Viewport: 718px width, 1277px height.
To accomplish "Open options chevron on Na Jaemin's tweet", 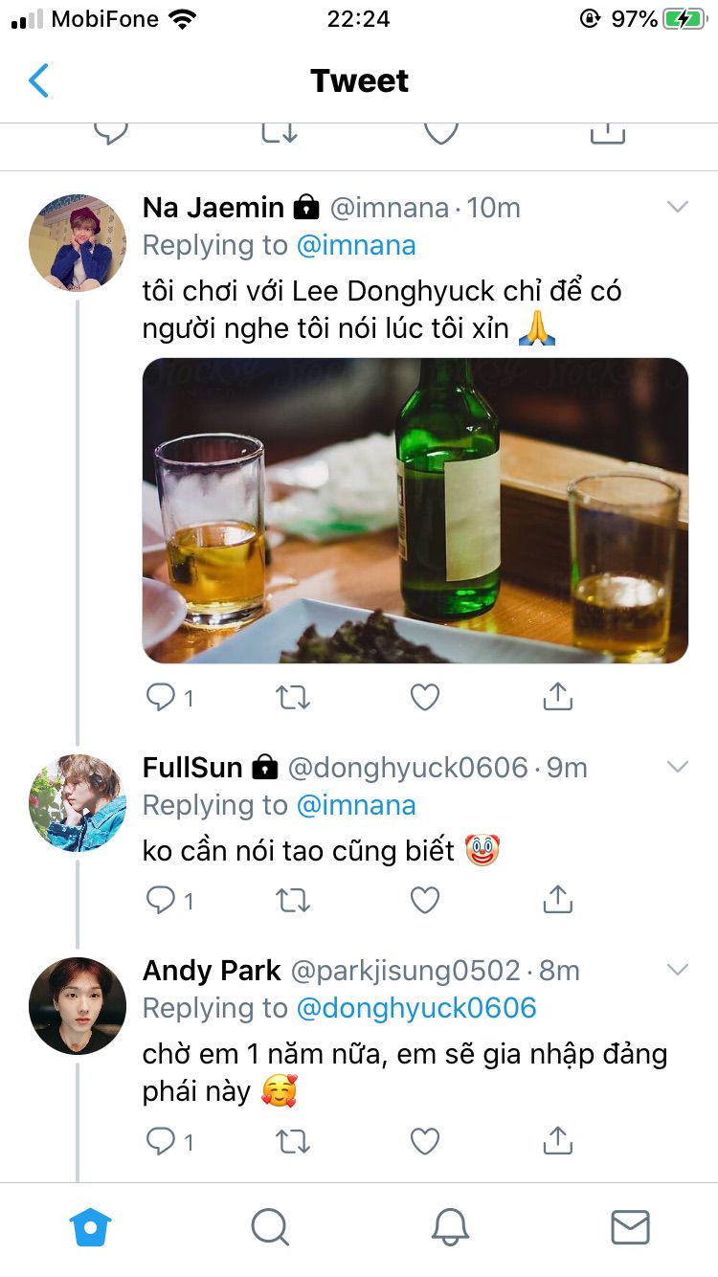I will click(678, 207).
